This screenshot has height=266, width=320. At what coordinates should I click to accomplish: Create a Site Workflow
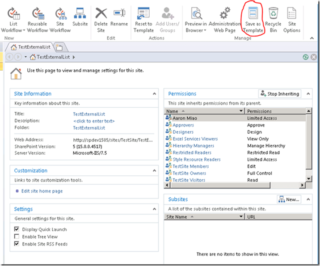click(x=60, y=20)
